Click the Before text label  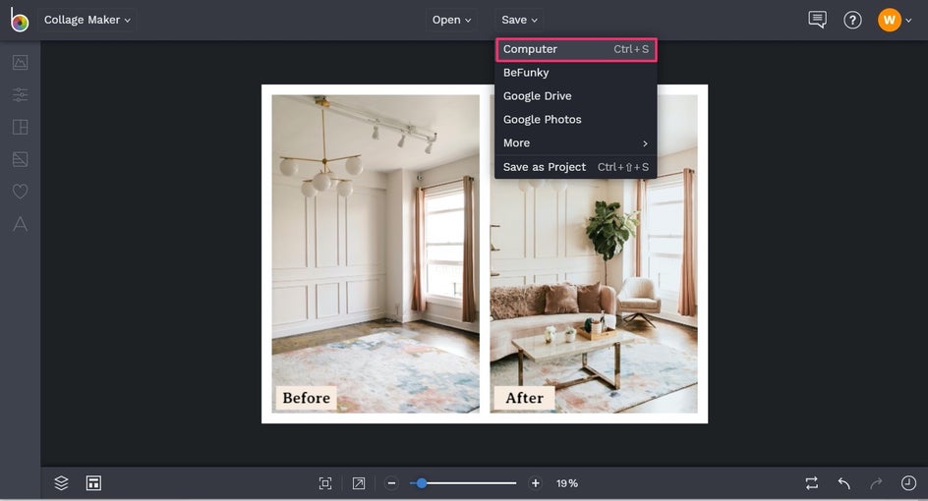[306, 398]
